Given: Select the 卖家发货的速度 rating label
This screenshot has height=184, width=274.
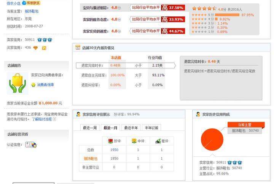Looking at the screenshot, I should click(96, 31).
